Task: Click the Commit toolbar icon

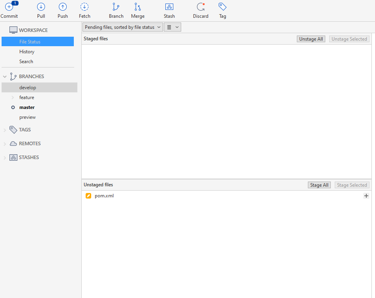Action: point(9,7)
